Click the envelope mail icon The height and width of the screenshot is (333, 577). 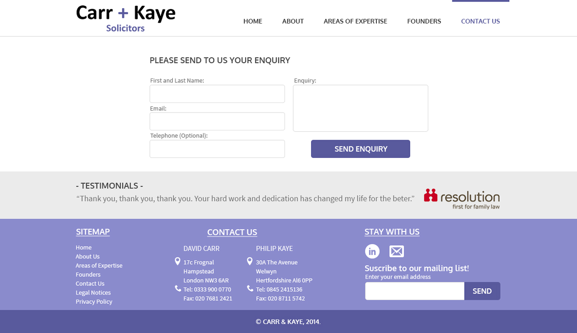397,251
